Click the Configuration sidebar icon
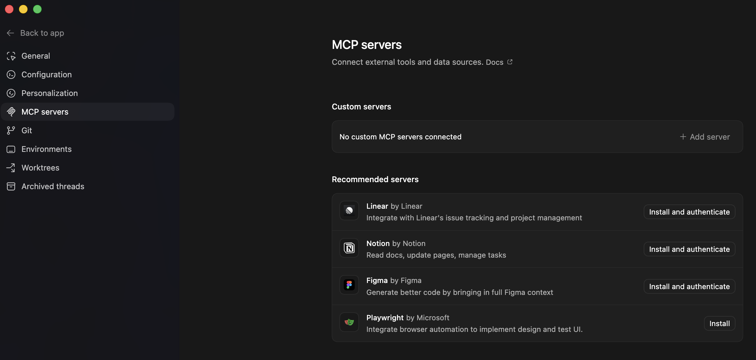756x360 pixels. point(11,75)
